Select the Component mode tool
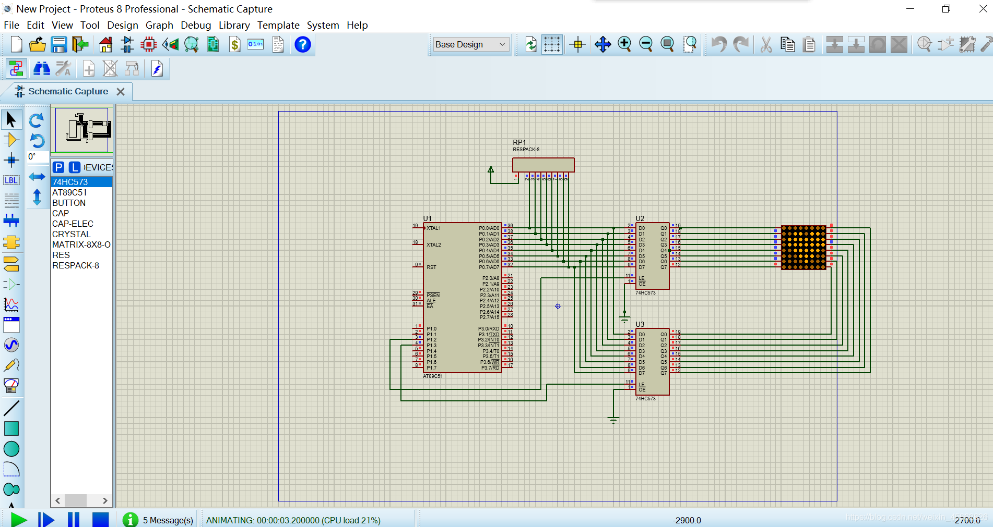Viewport: 993px width, 527px height. [11, 140]
